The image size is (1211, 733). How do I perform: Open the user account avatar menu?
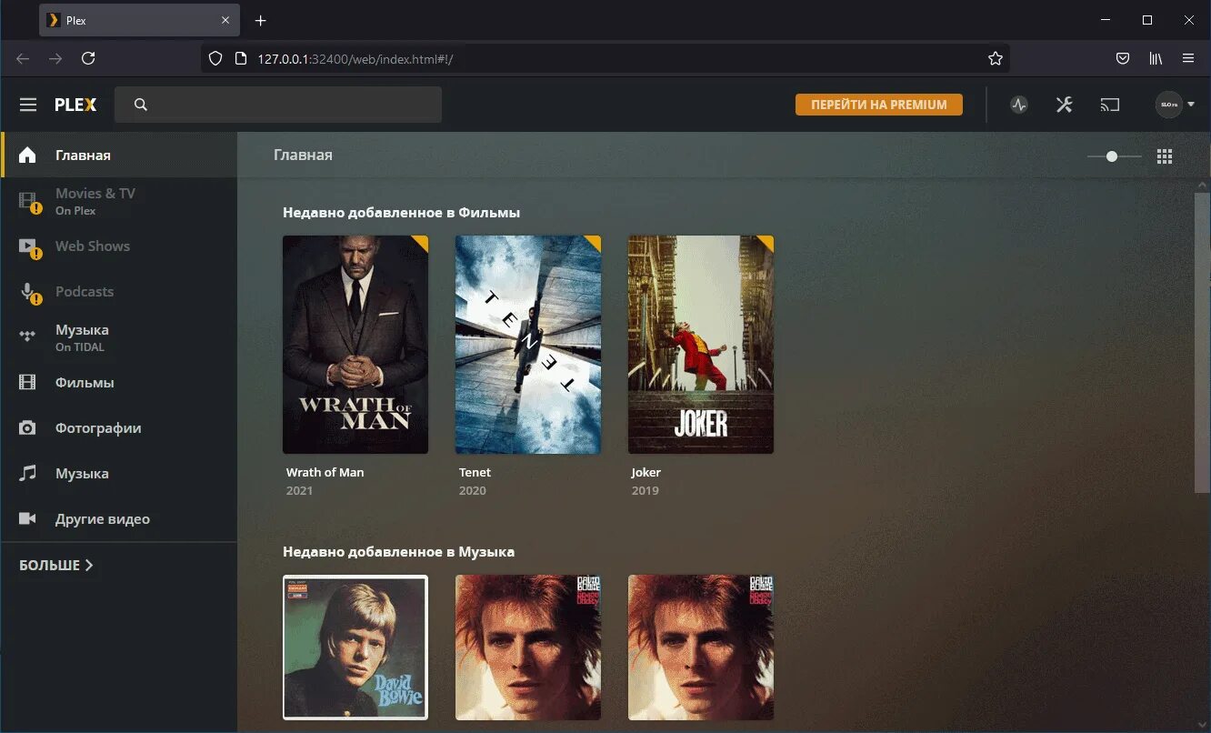click(x=1175, y=105)
